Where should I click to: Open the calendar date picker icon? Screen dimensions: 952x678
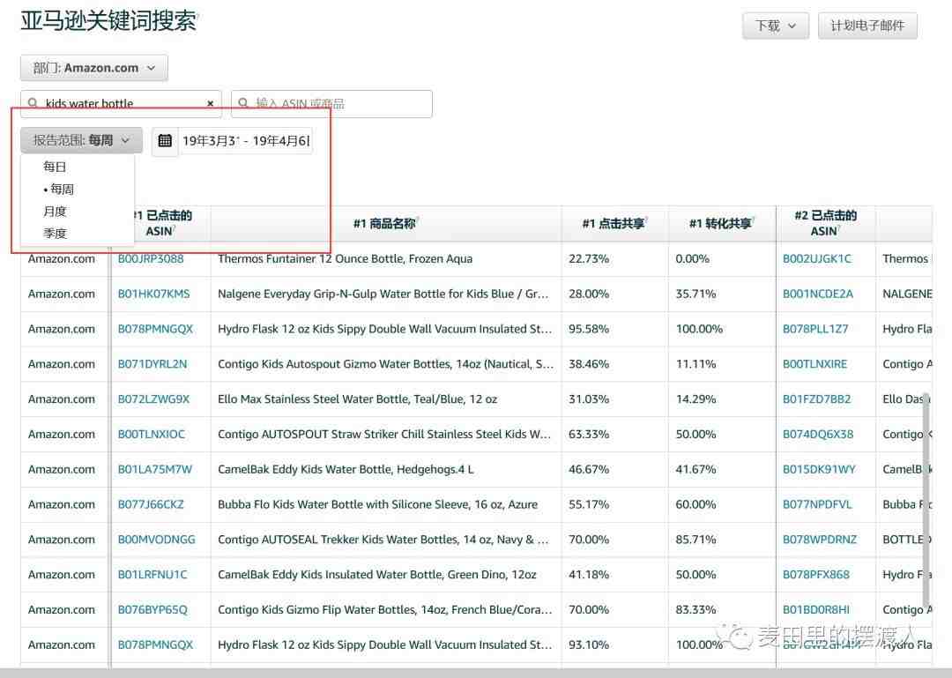[x=165, y=141]
